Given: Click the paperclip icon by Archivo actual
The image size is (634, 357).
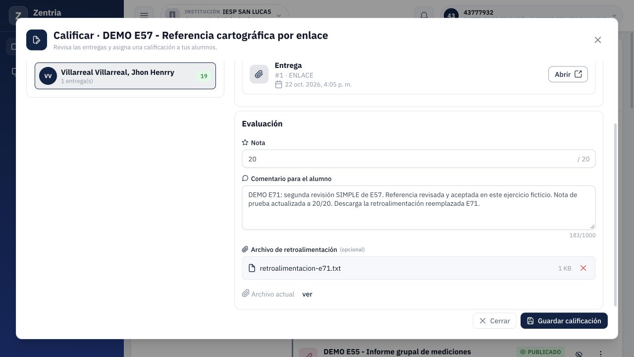Looking at the screenshot, I should (x=246, y=294).
